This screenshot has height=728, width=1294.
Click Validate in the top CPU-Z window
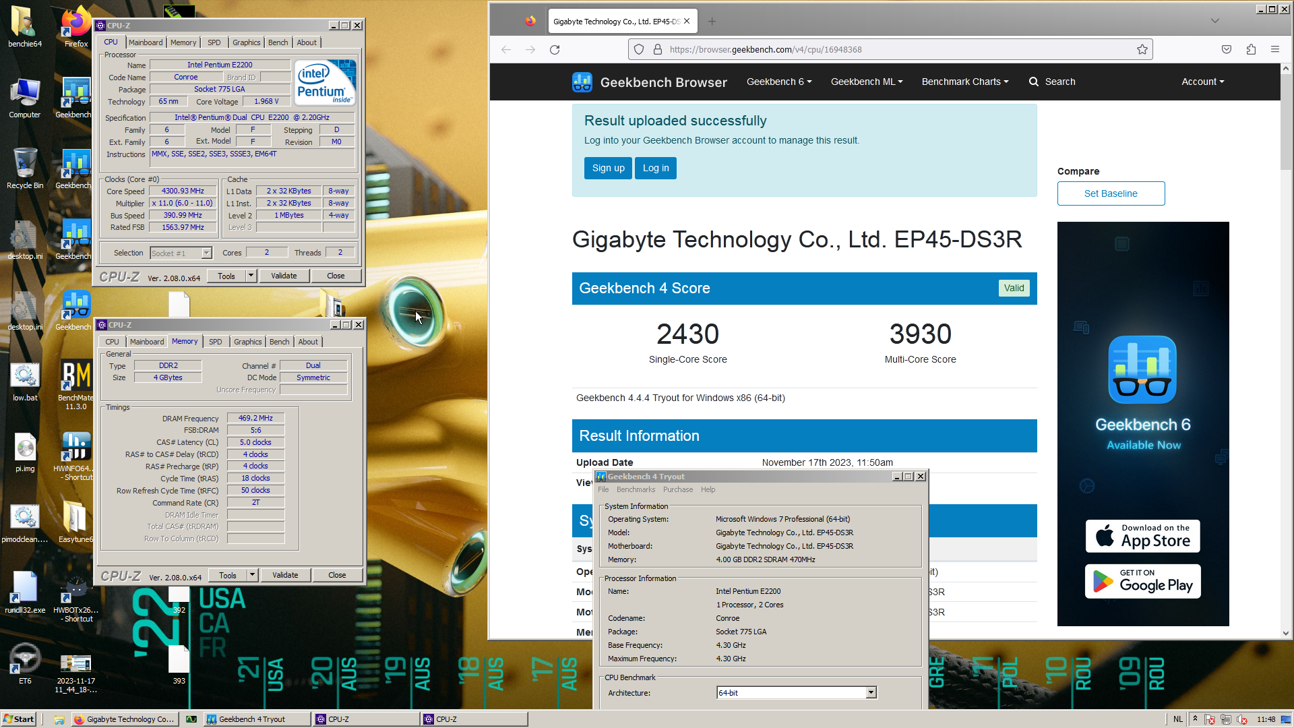coord(284,276)
